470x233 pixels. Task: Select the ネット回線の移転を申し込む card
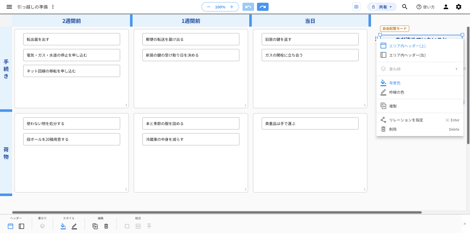(72, 71)
